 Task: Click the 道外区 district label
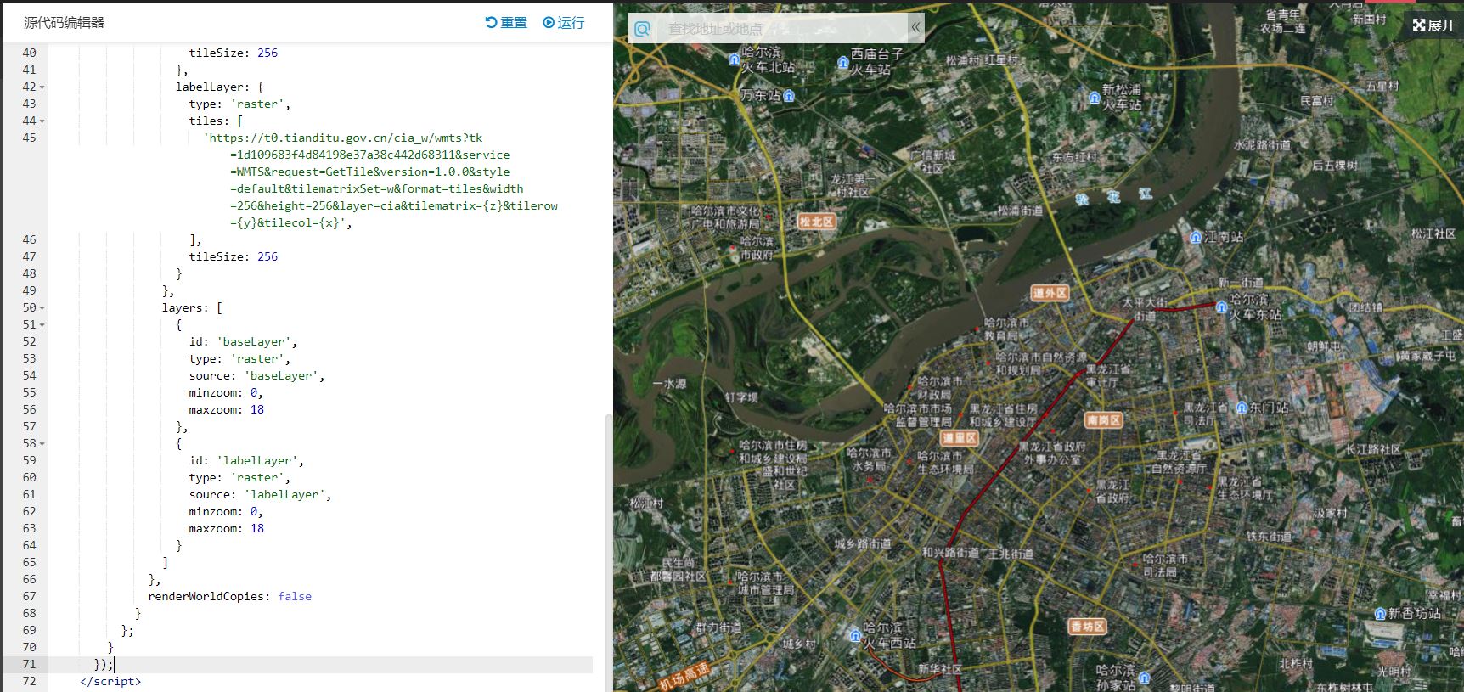point(1050,293)
